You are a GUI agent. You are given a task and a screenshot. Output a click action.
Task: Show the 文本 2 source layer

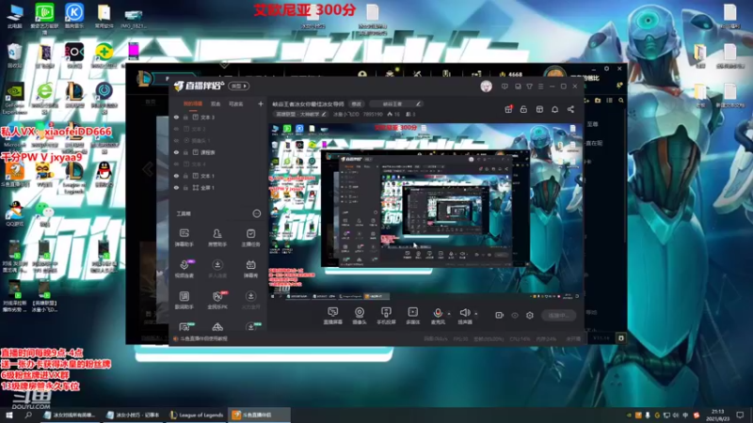tap(176, 129)
